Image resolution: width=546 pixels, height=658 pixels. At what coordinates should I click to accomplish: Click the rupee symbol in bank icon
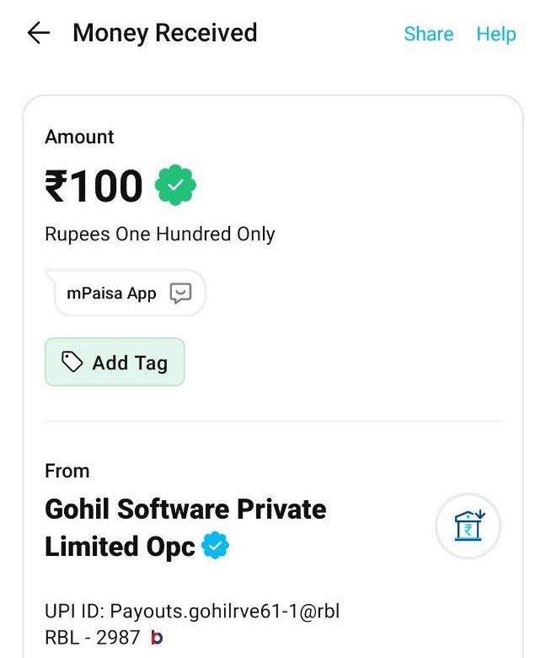[468, 529]
